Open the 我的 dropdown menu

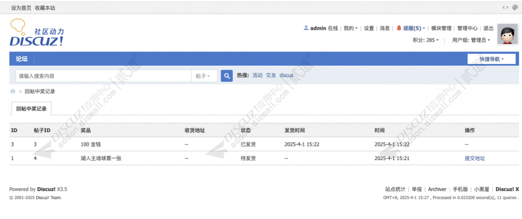point(350,29)
